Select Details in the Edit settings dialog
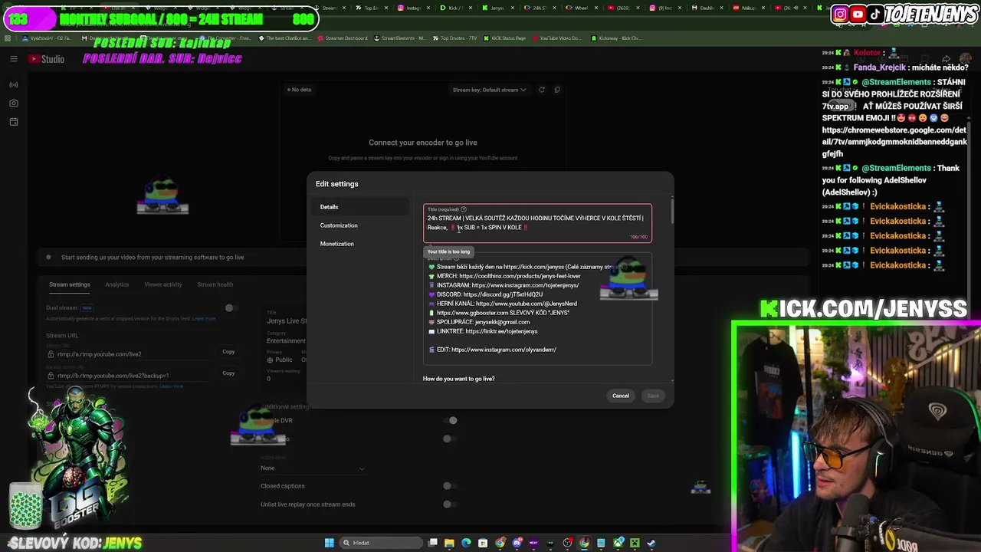The height and width of the screenshot is (552, 981). [x=361, y=207]
